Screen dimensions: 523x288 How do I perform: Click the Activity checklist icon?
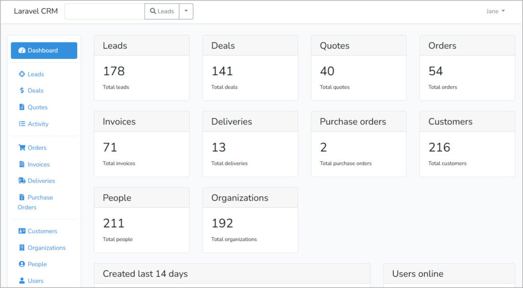(x=21, y=124)
